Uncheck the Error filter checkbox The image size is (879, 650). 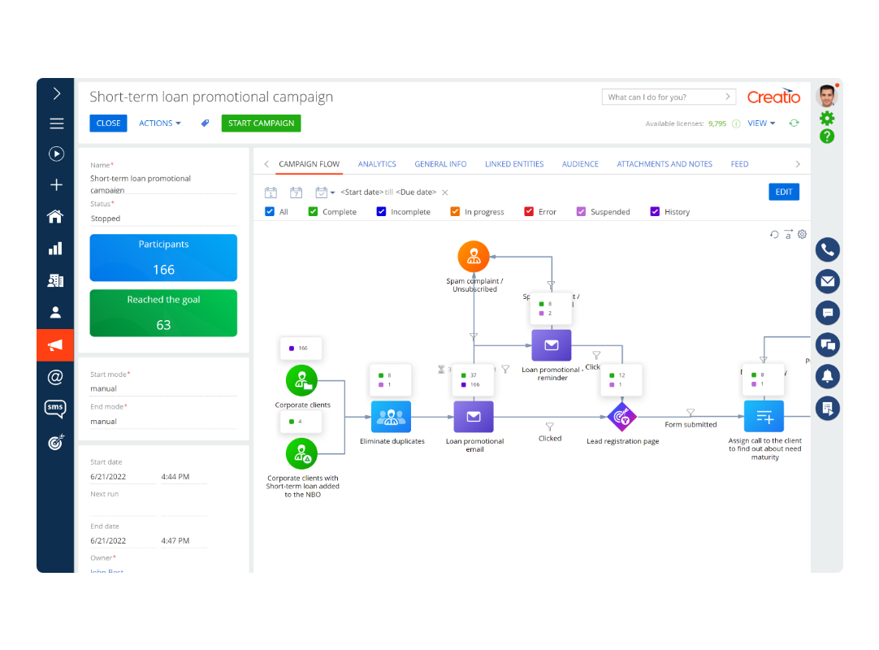tap(530, 212)
